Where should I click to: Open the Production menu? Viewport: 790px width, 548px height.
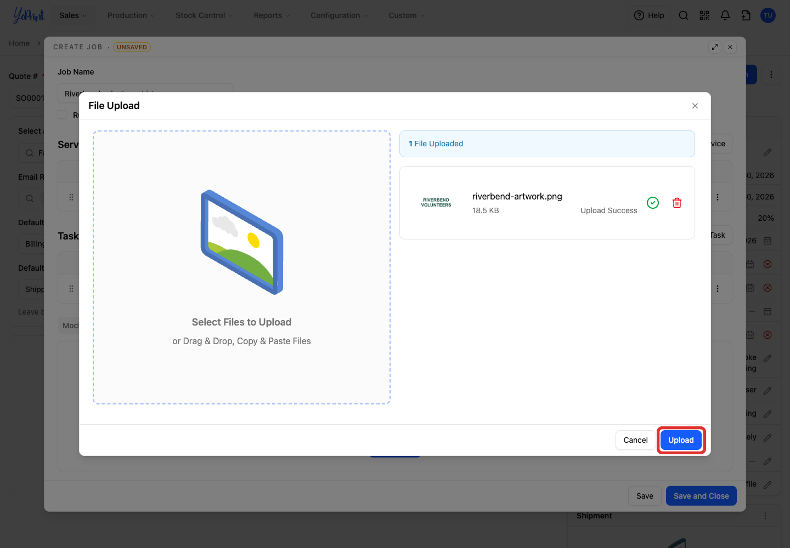click(x=131, y=15)
